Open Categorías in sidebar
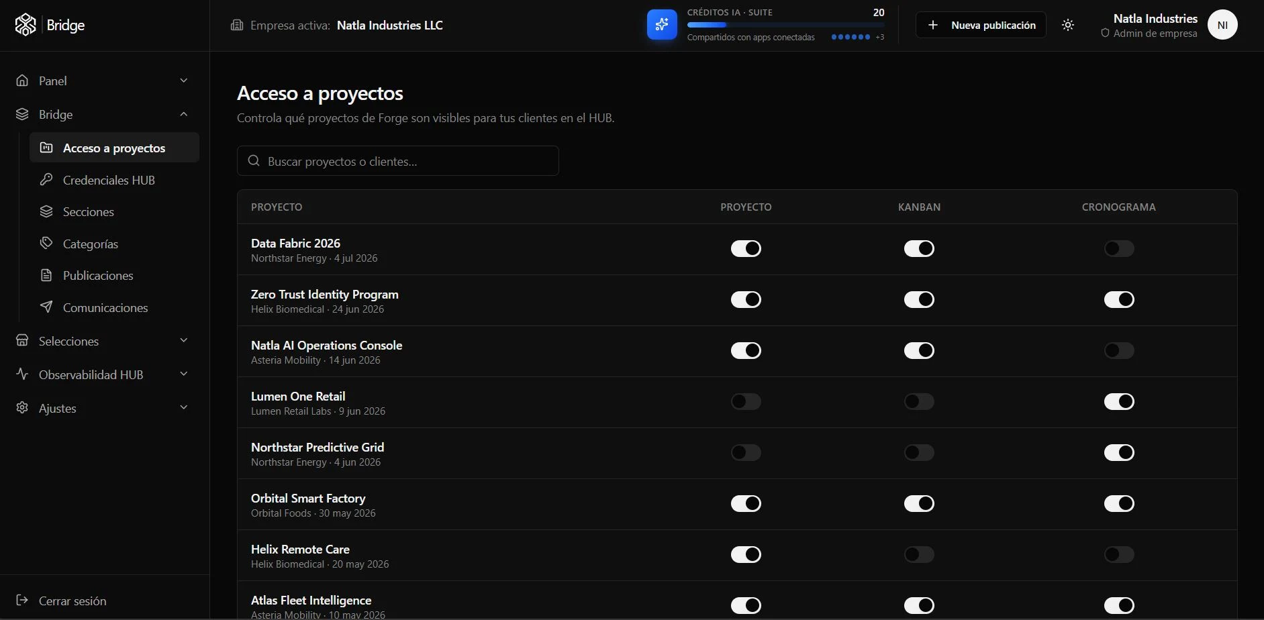 pyautogui.click(x=114, y=244)
